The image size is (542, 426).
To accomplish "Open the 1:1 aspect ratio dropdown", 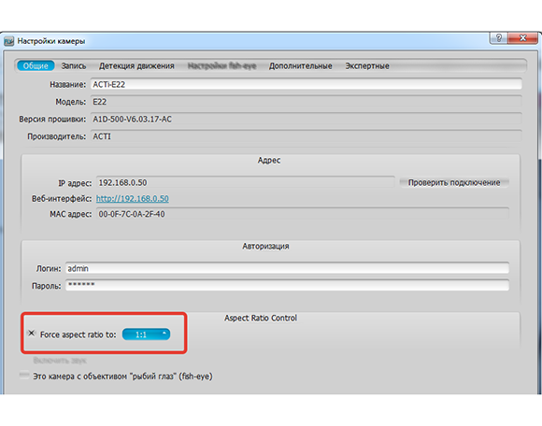I will click(146, 334).
